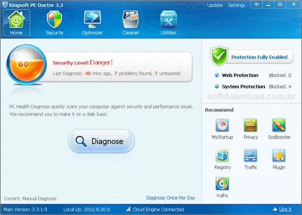This screenshot has height=215, width=302.
Task: Click the 60-point orange score orb
Action: coord(26,64)
